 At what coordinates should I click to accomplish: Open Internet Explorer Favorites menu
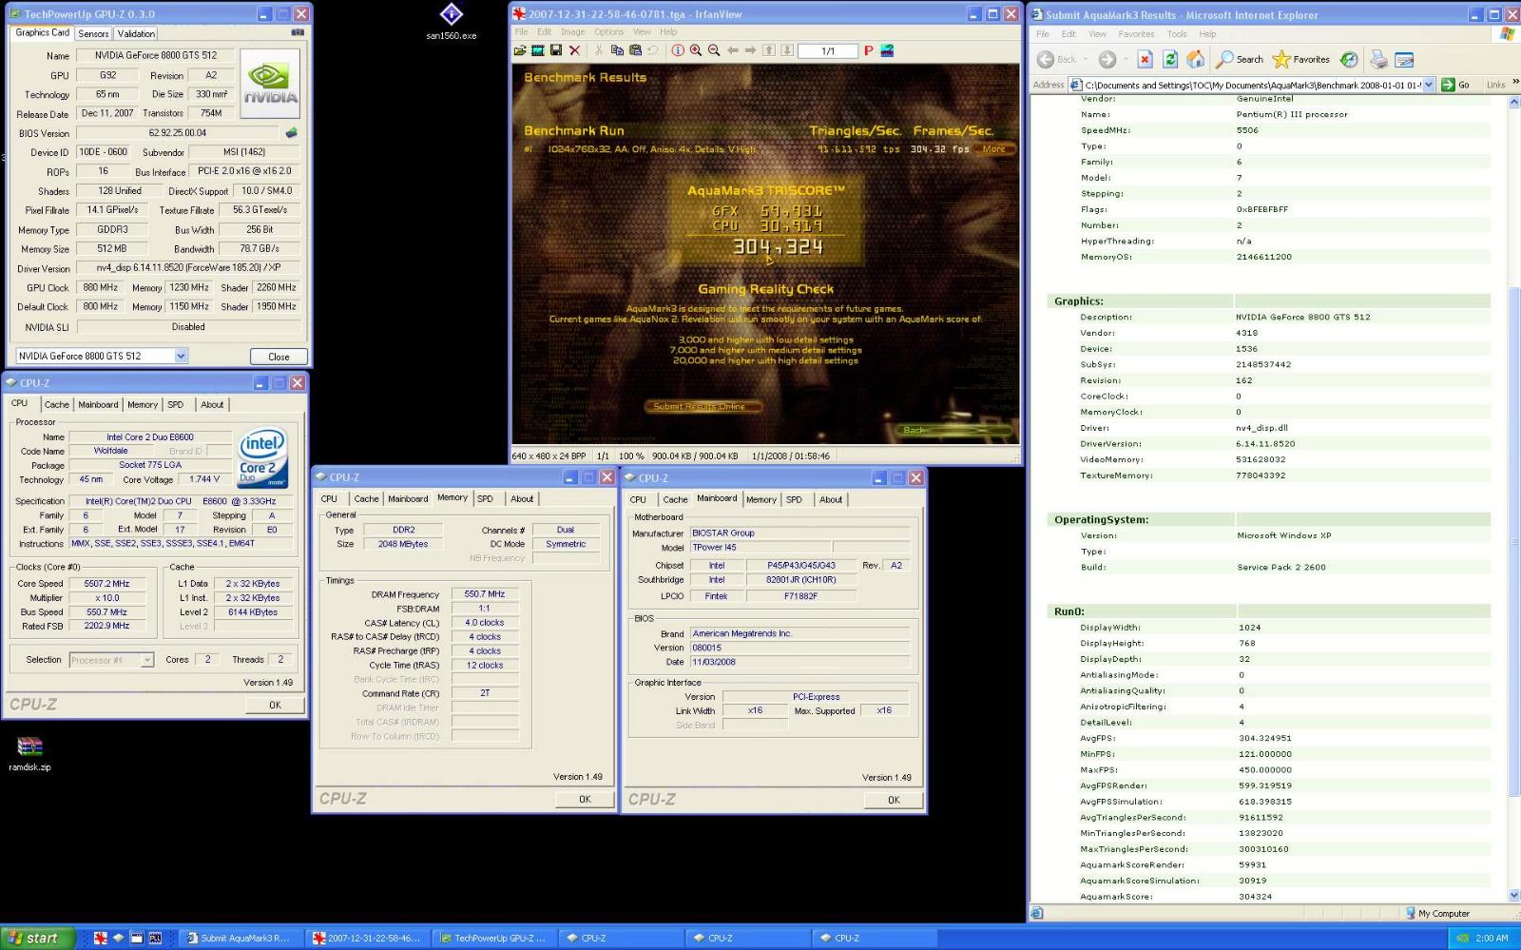pos(1136,33)
